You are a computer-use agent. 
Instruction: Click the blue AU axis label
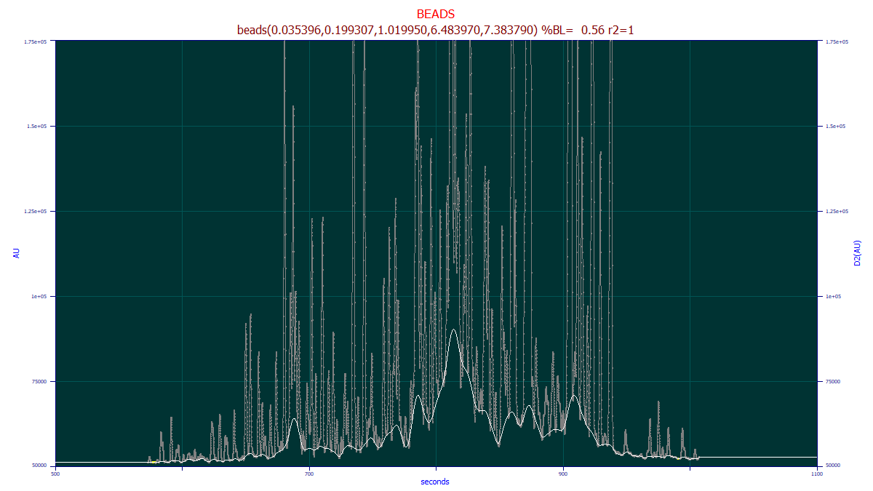tap(15, 252)
